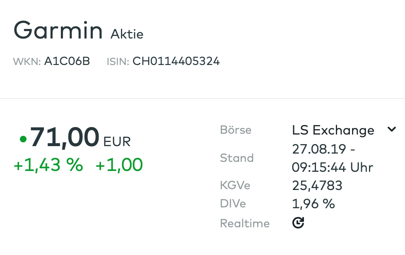Screen dimensions: 405x255
Task: Click the KGVe value 25,4783
Action: (317, 185)
